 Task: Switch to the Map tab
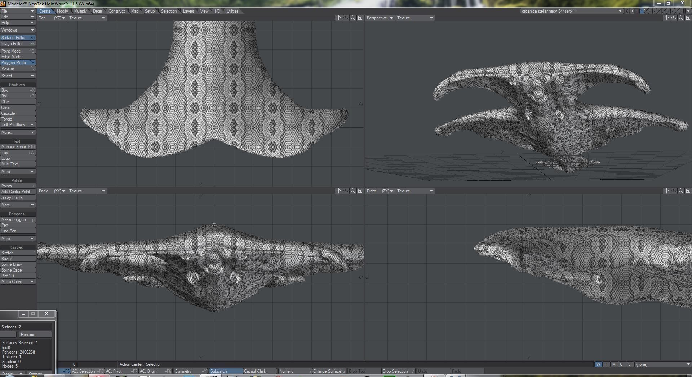point(135,11)
